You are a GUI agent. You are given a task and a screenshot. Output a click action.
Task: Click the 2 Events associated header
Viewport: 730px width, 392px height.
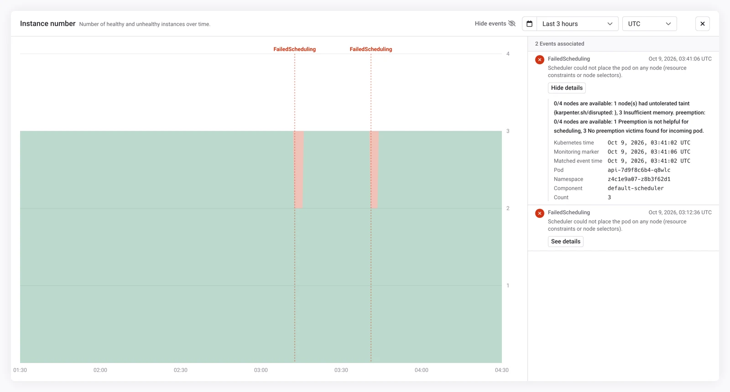(x=559, y=44)
